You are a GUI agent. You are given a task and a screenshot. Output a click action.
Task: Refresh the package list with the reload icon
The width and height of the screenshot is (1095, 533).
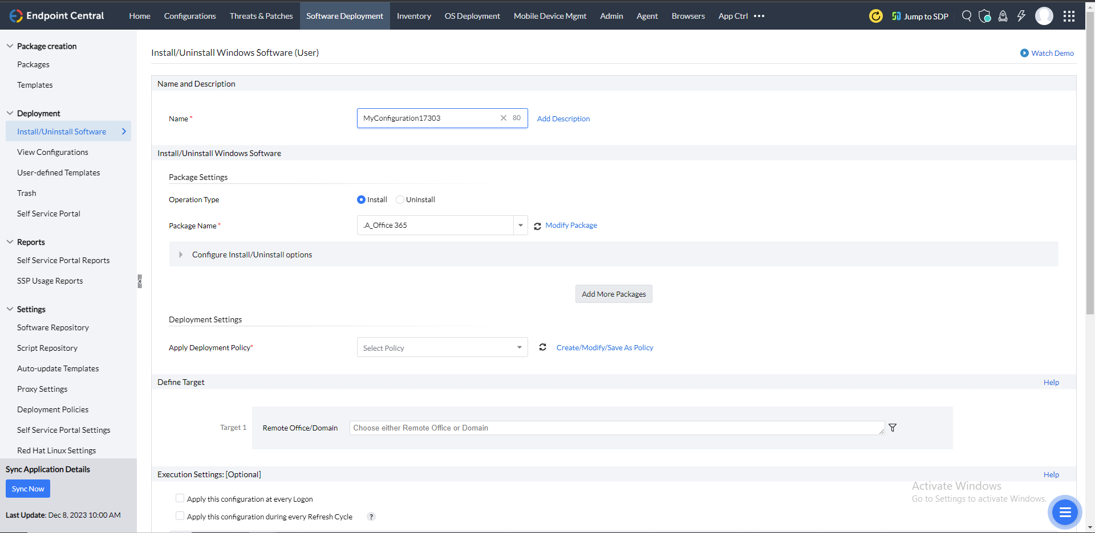pyautogui.click(x=537, y=225)
